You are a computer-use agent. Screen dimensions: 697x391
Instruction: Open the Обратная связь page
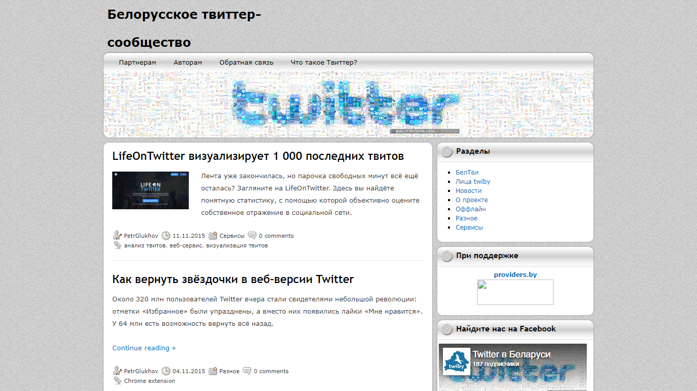(x=246, y=63)
